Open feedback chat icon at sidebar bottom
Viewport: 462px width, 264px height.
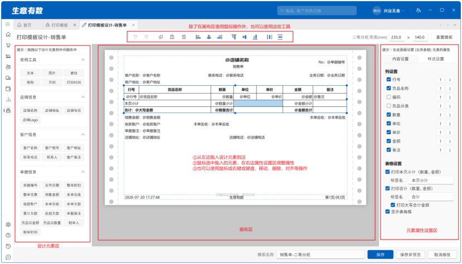[x=8, y=257]
